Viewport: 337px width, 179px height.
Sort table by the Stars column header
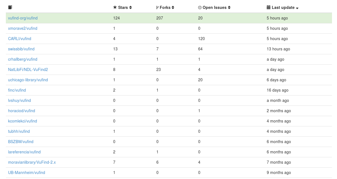click(x=123, y=8)
